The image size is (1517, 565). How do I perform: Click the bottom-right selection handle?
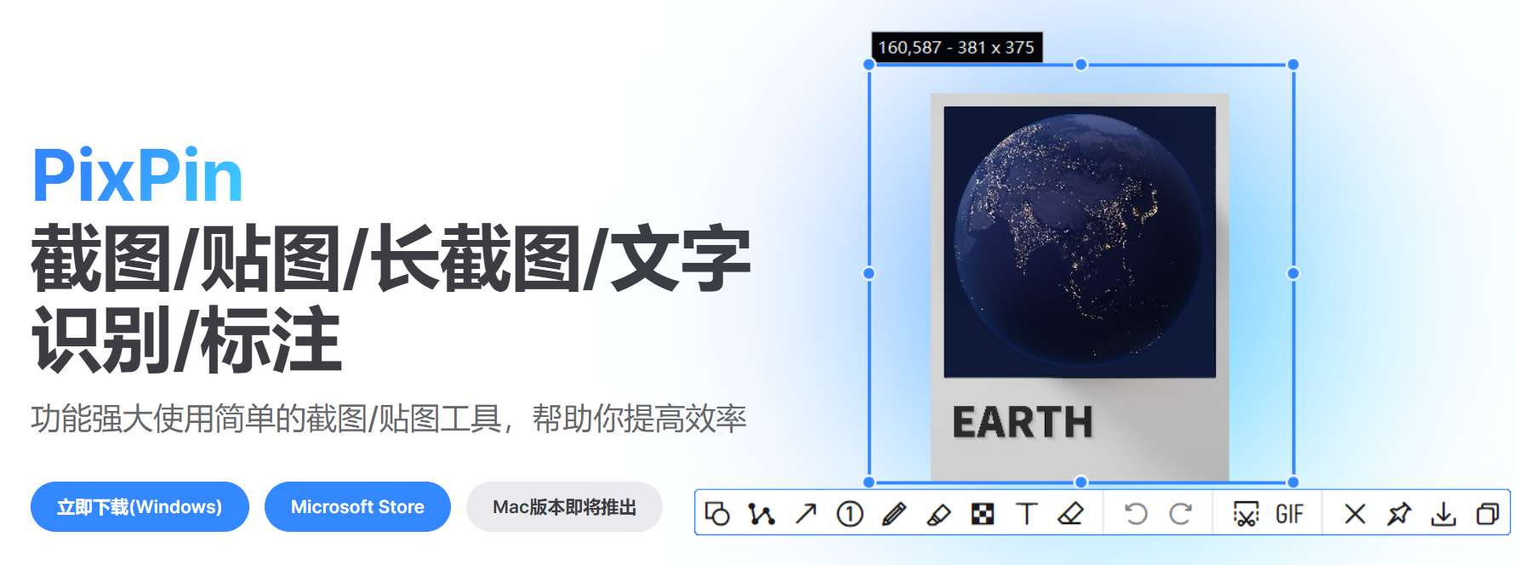pyautogui.click(x=1293, y=482)
